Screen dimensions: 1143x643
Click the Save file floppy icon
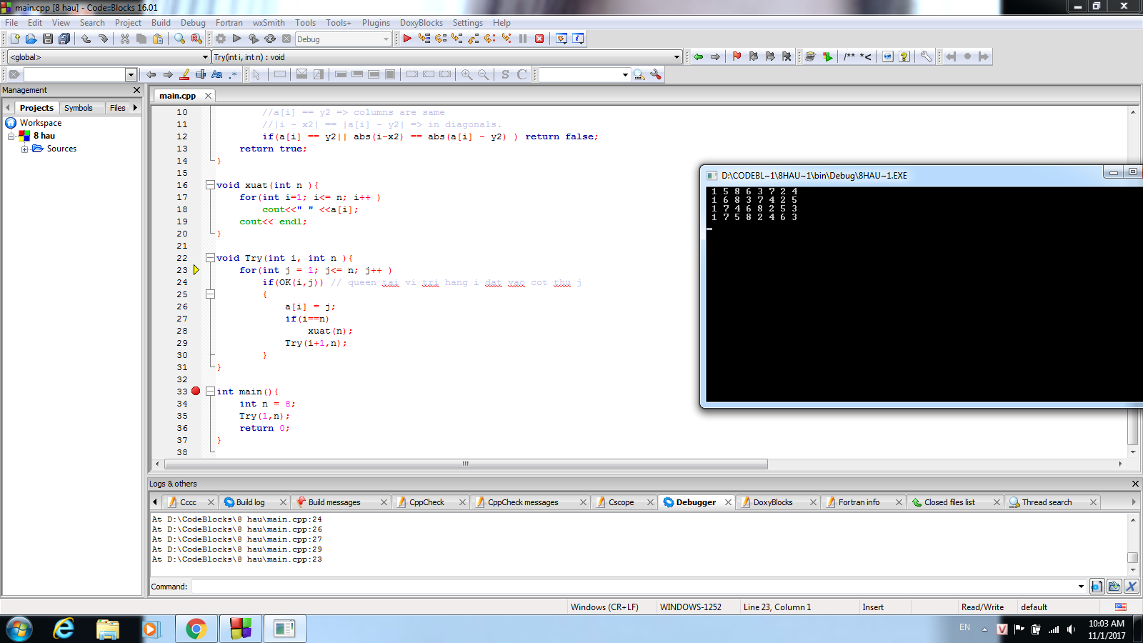click(x=48, y=39)
